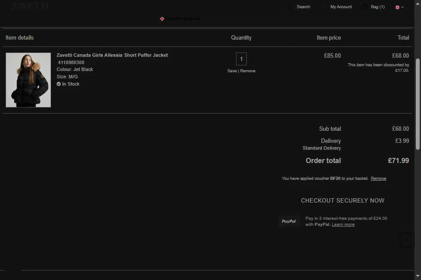The height and width of the screenshot is (280, 421).
Task: Click the shopping bag icon
Action: click(365, 6)
